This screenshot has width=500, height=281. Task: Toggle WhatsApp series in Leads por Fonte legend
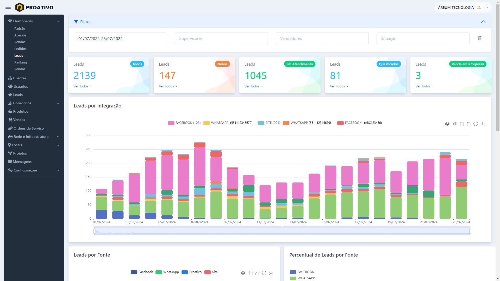point(167,272)
